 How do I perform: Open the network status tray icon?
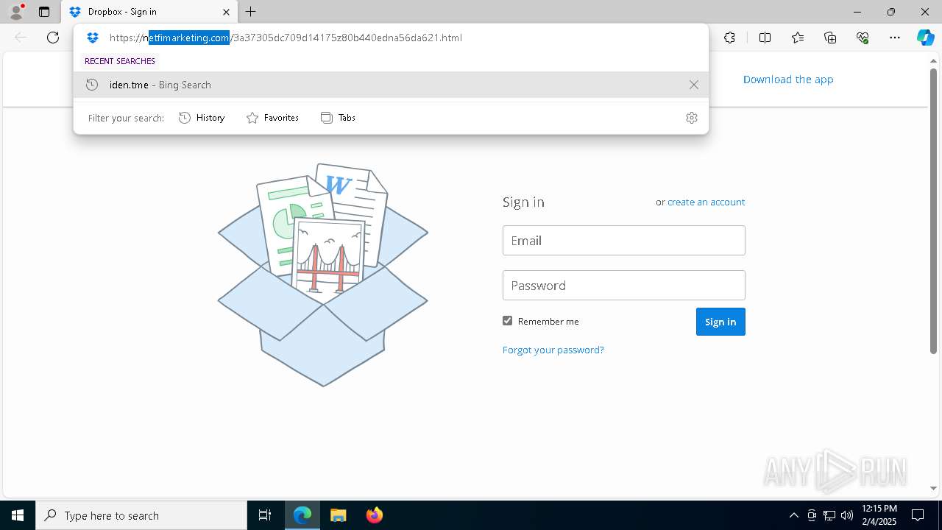pyautogui.click(x=829, y=515)
